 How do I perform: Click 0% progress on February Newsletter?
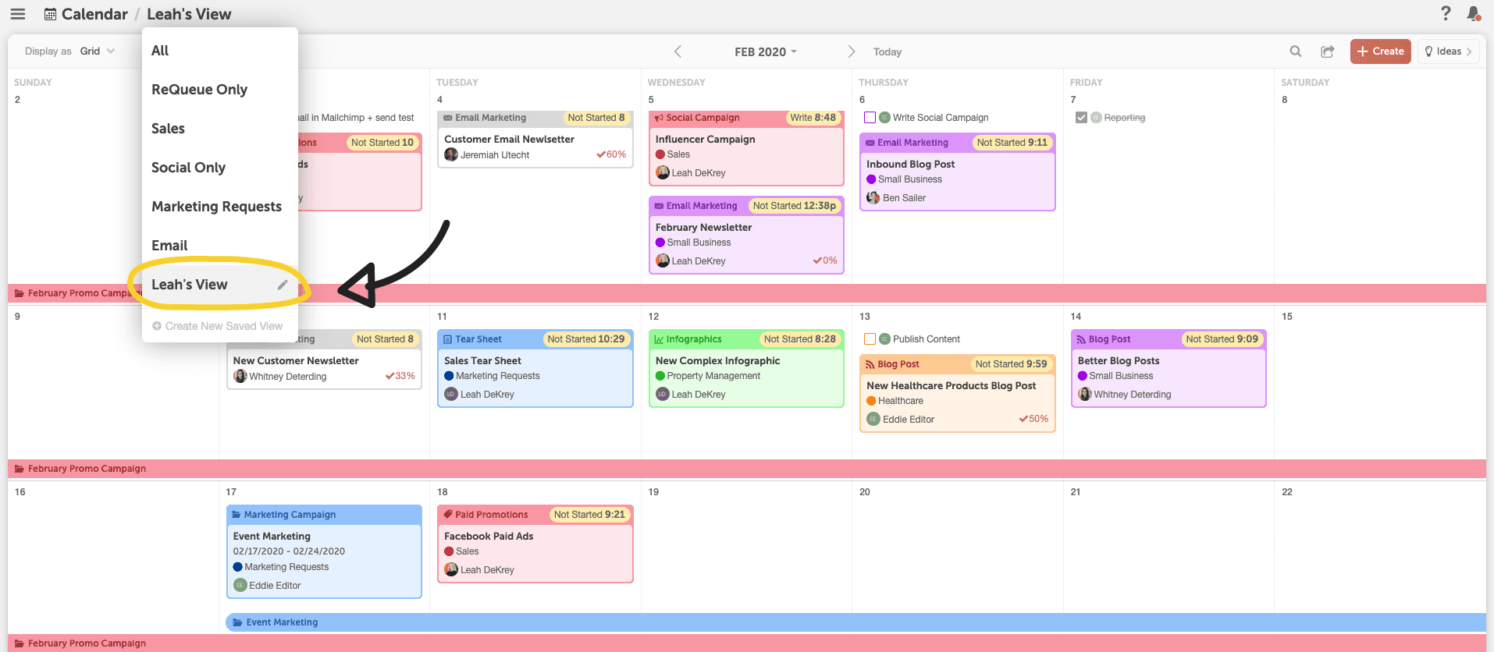825,260
